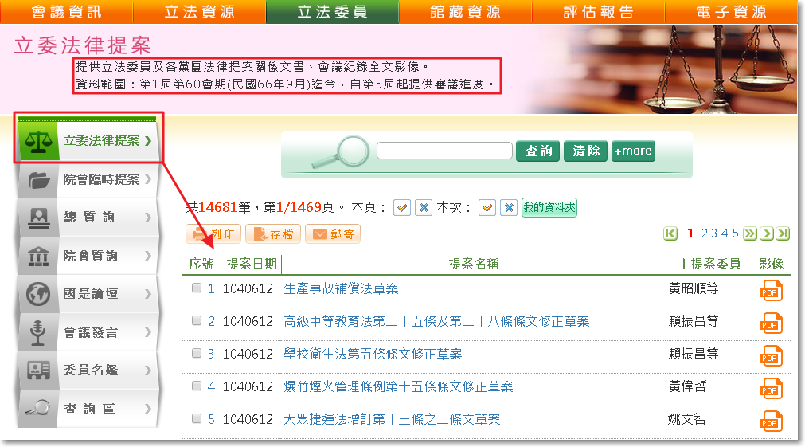This screenshot has width=805, height=447.
Task: Click the 列印 print icon button
Action: (x=213, y=234)
